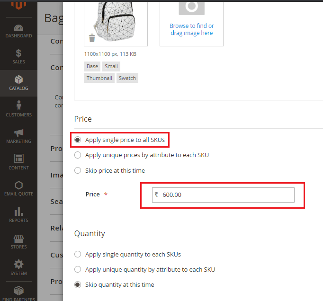
Task: Click the camera upload placeholder icon
Action: (x=192, y=8)
